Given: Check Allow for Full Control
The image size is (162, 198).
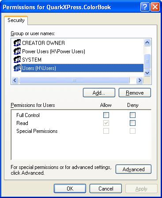Looking at the screenshot, I should click(106, 115).
